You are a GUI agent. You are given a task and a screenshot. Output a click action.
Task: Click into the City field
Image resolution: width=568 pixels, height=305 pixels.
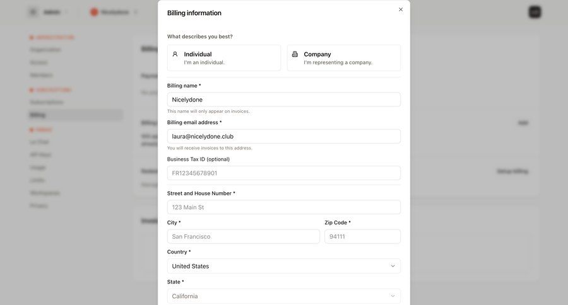[x=243, y=236]
